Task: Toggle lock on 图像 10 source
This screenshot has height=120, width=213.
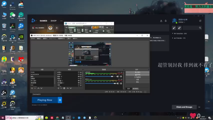Action: [81, 77]
